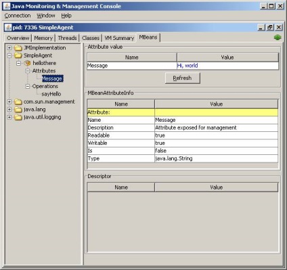This screenshot has height=270, width=287.
Task: Click the com.sun.management folder icon
Action: [18, 102]
